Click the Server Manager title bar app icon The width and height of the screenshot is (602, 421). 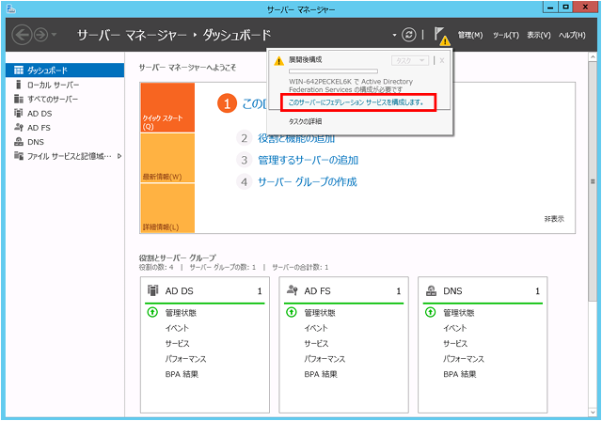click(11, 8)
